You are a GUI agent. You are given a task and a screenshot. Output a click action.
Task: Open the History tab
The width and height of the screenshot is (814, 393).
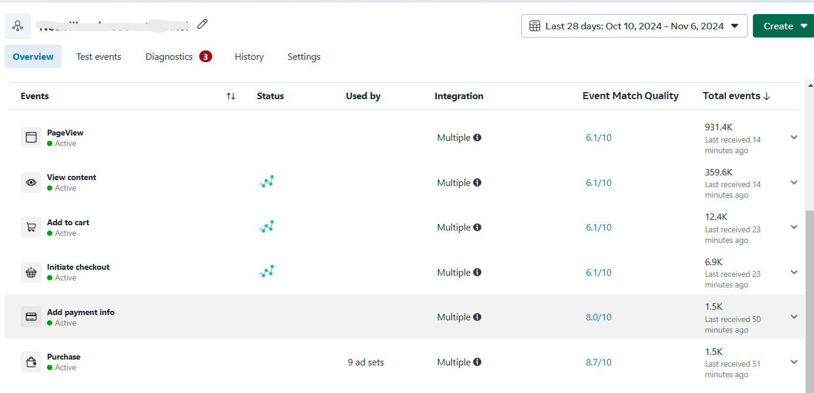click(249, 56)
